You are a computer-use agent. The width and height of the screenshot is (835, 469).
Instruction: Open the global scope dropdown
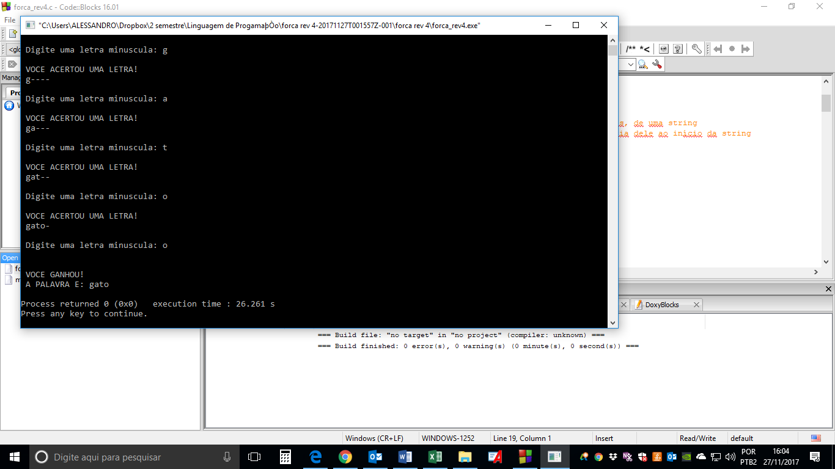pyautogui.click(x=13, y=49)
